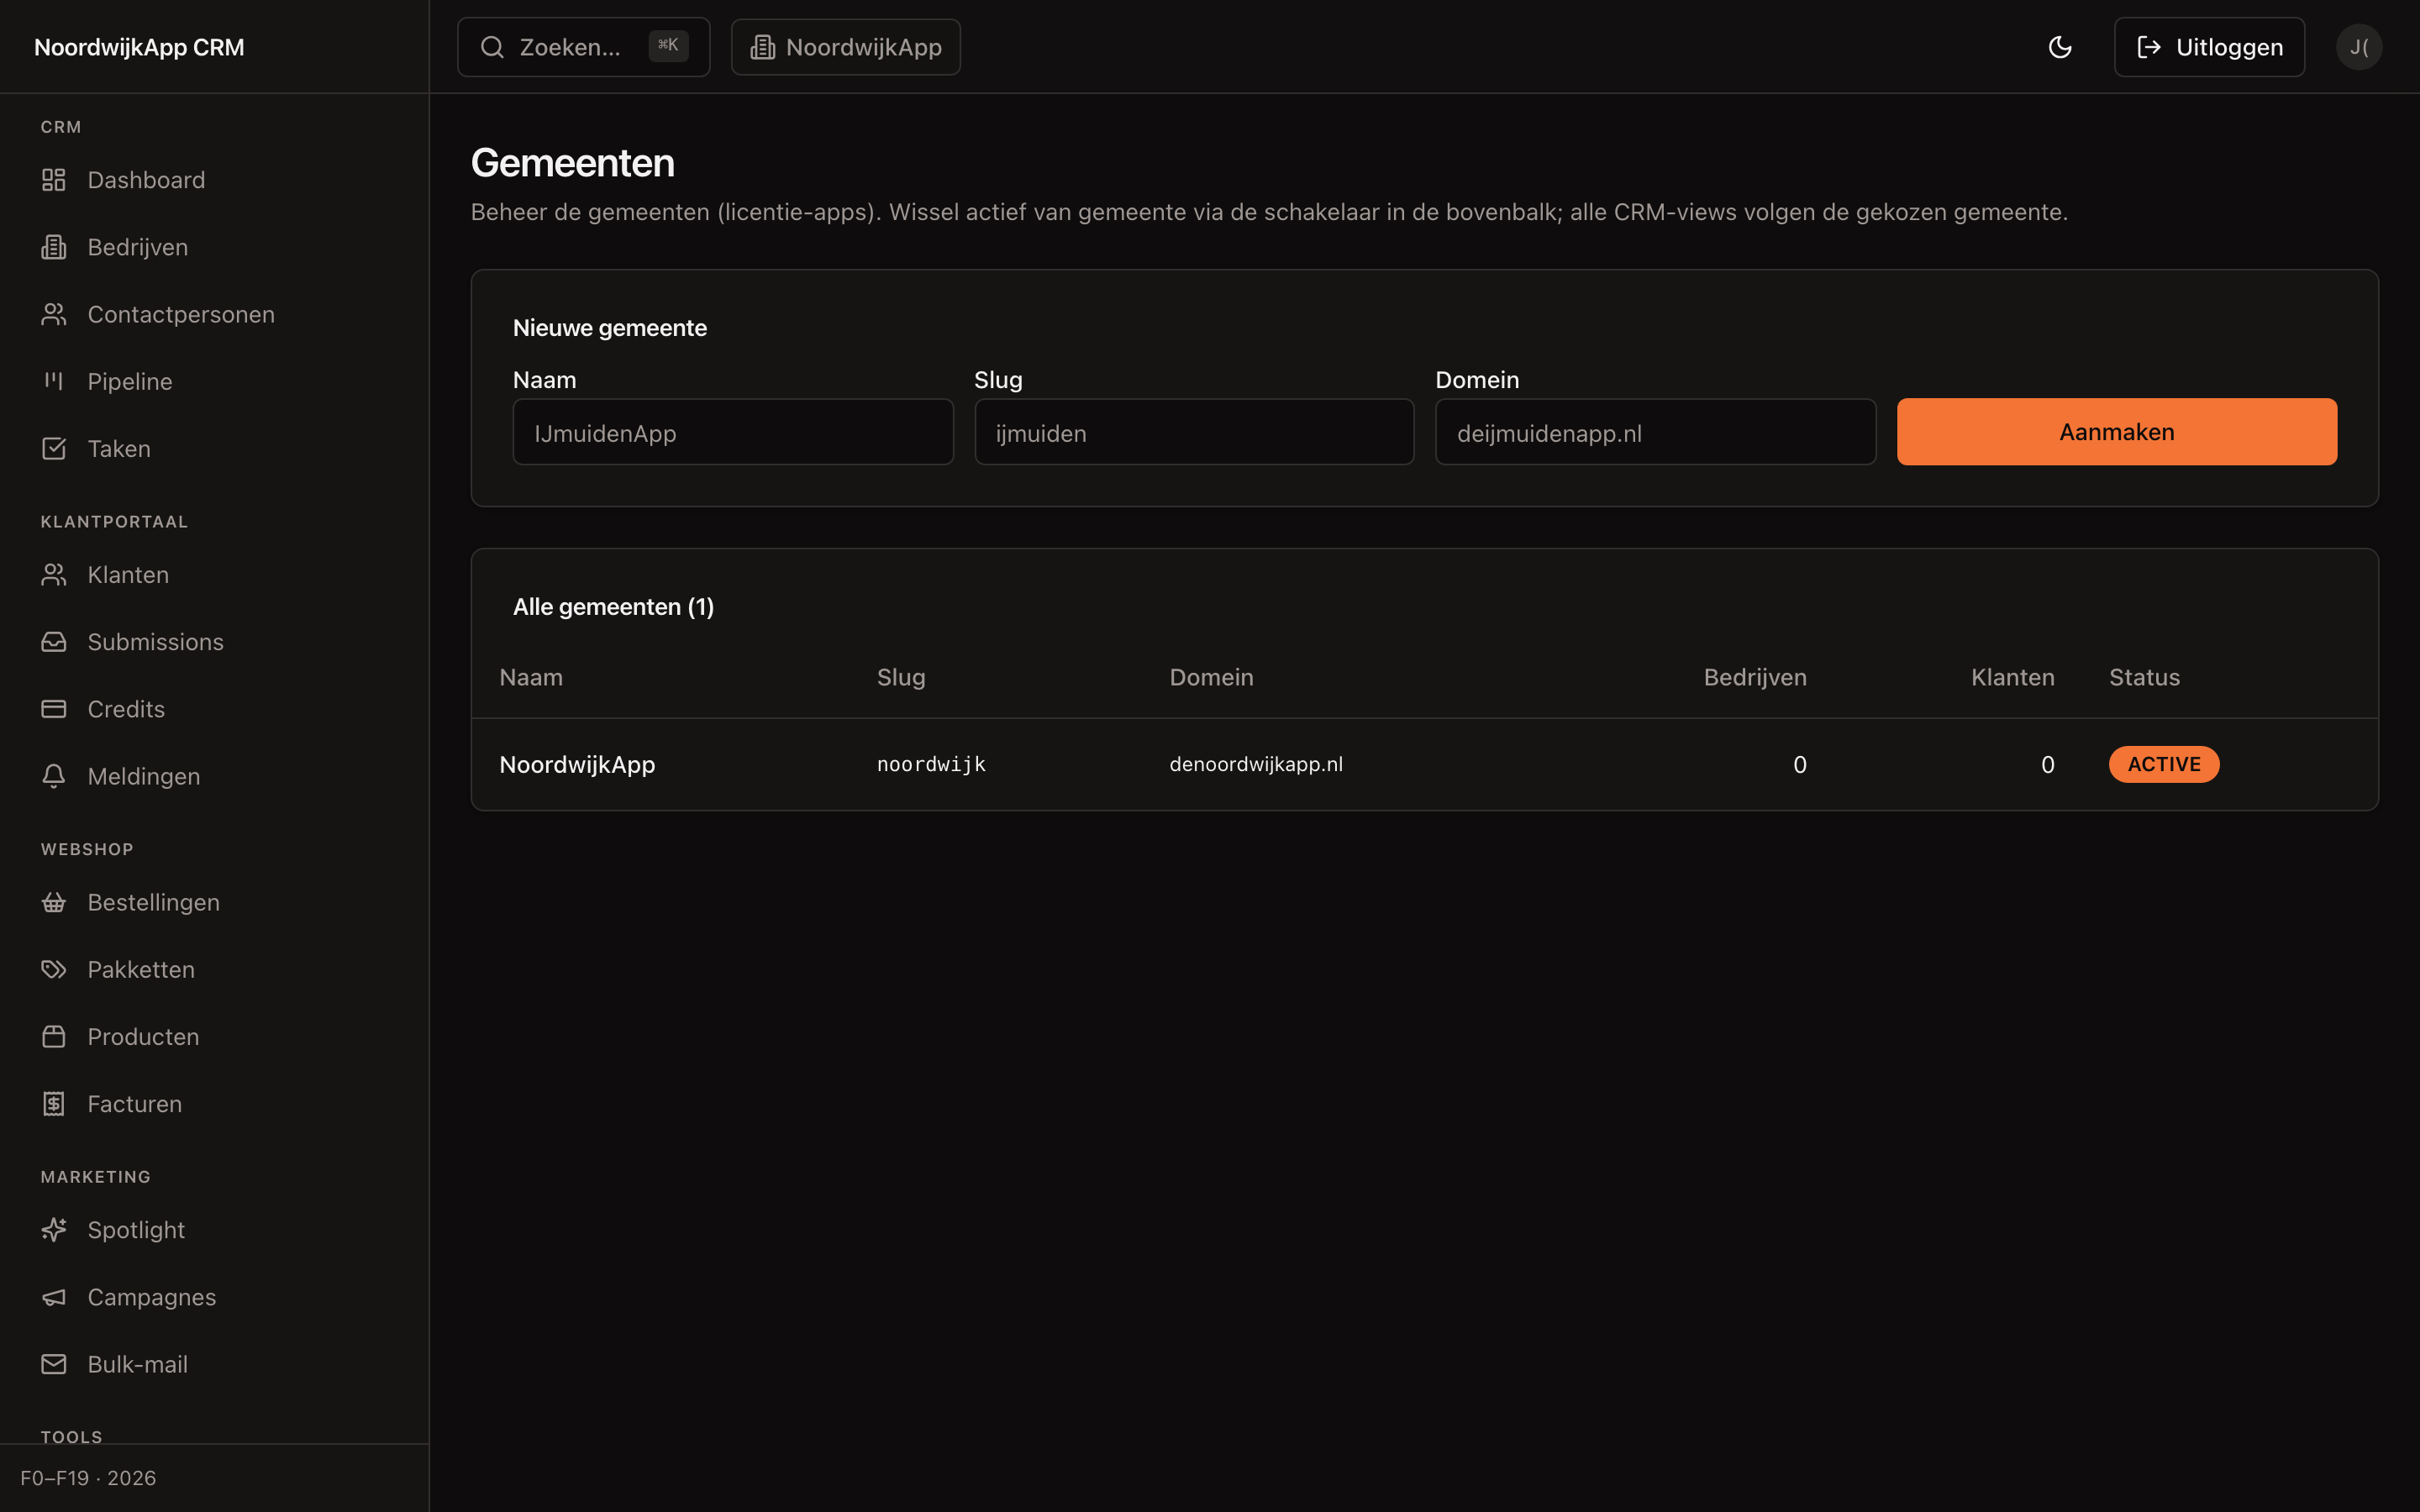Click the search magnifier icon
Image resolution: width=2420 pixels, height=1512 pixels.
[x=492, y=47]
